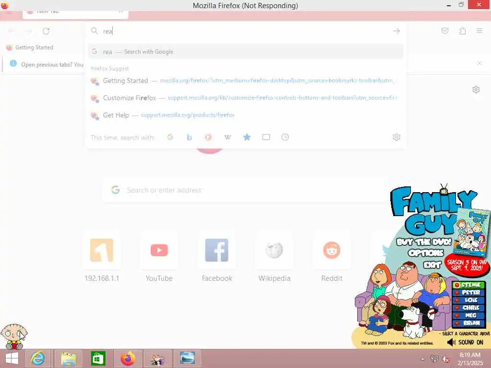Click 'Buy the DVD!' in Family Guy widget
Viewport: 491px width, 368px height.
pos(424,242)
